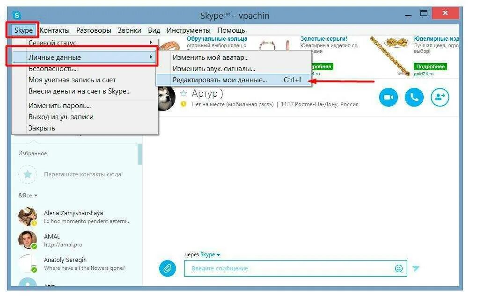477x297 pixels.
Task: Click the Подробнее button beside gold24.ru
Action: 430,66
